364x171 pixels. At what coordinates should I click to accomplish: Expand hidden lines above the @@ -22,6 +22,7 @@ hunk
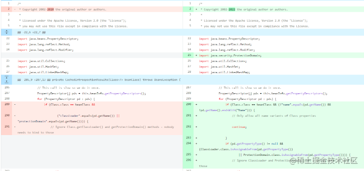(x=6, y=32)
